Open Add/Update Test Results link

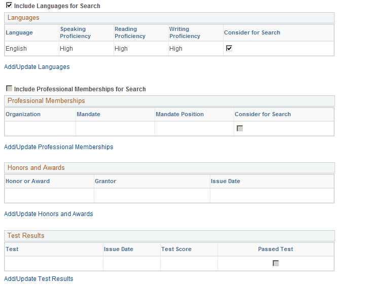click(39, 279)
